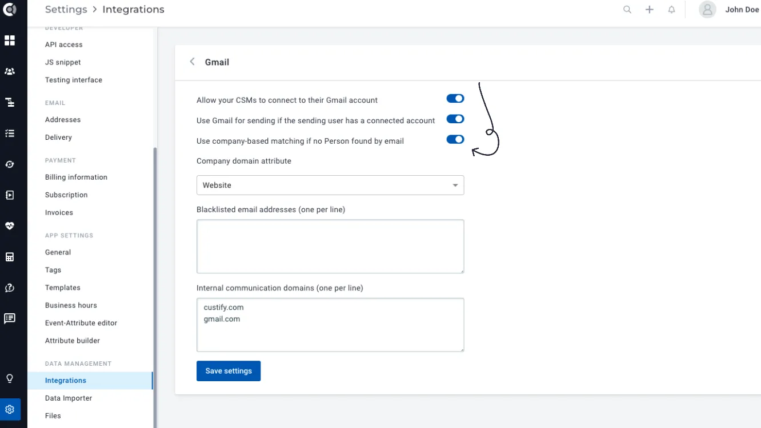
Task: Toggle Use Gmail for sending switch
Action: coord(455,119)
